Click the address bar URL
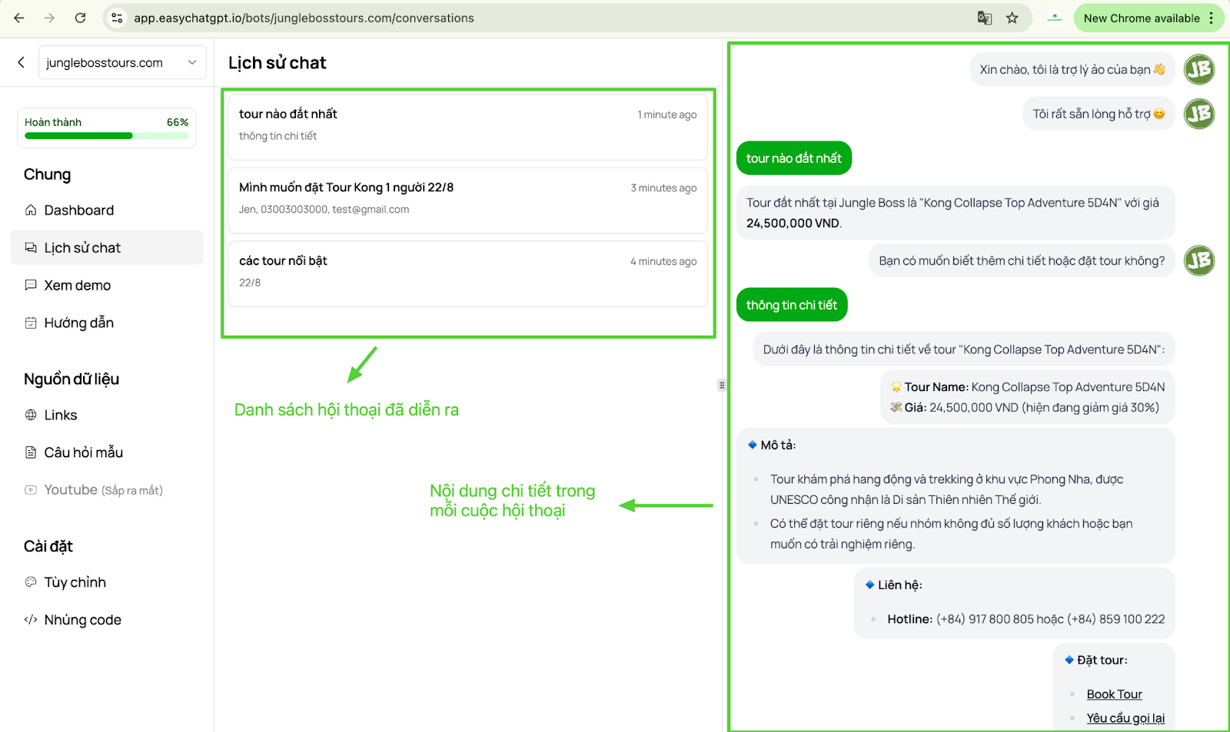The image size is (1230, 732). point(304,18)
